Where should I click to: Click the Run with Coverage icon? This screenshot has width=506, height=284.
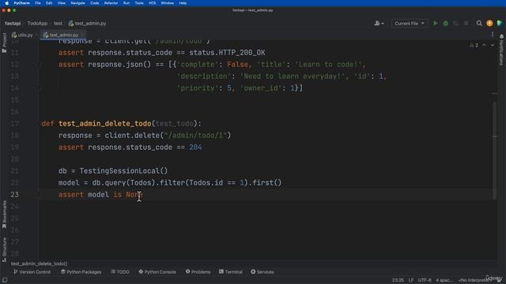point(455,23)
